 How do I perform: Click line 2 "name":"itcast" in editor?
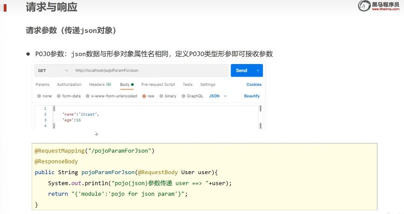click(x=81, y=114)
